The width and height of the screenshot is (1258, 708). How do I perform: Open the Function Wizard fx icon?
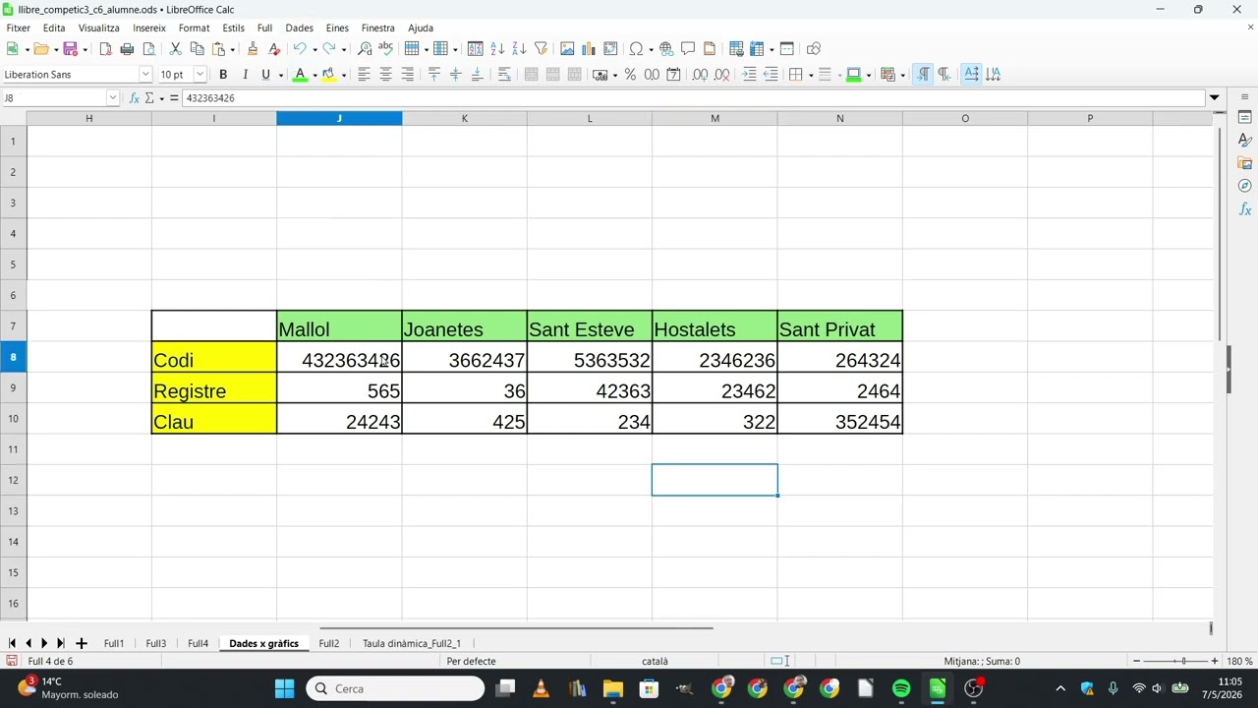[135, 98]
